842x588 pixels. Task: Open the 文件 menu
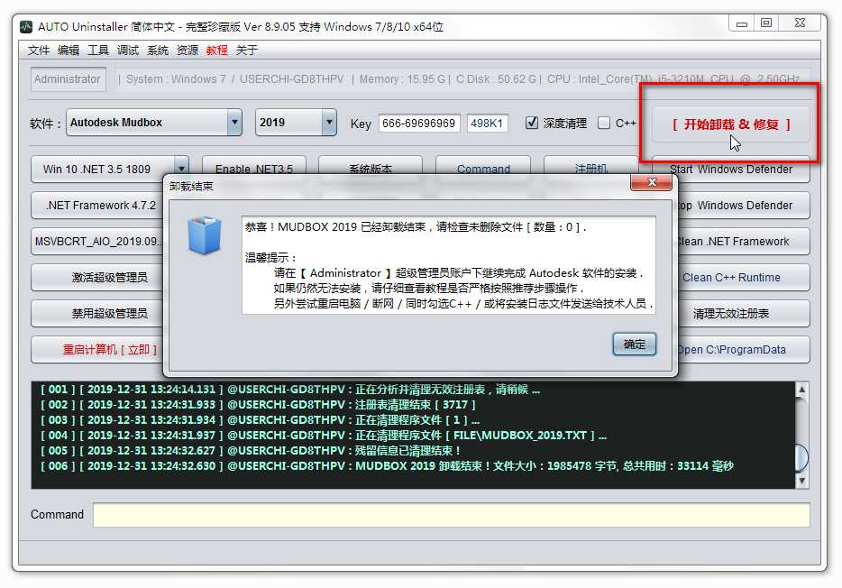(x=39, y=51)
